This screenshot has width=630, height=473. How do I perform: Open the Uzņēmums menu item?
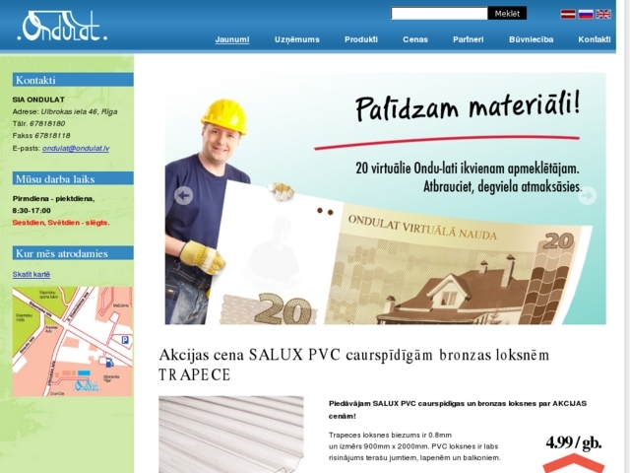tap(297, 39)
